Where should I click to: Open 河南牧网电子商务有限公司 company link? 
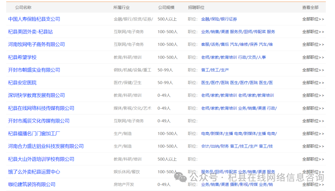(x=36, y=44)
